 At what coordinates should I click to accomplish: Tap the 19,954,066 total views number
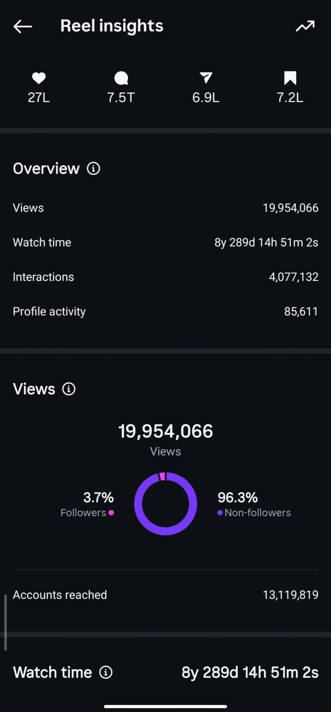pos(165,431)
